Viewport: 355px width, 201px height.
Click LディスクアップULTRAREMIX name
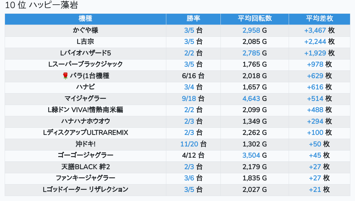(85, 133)
